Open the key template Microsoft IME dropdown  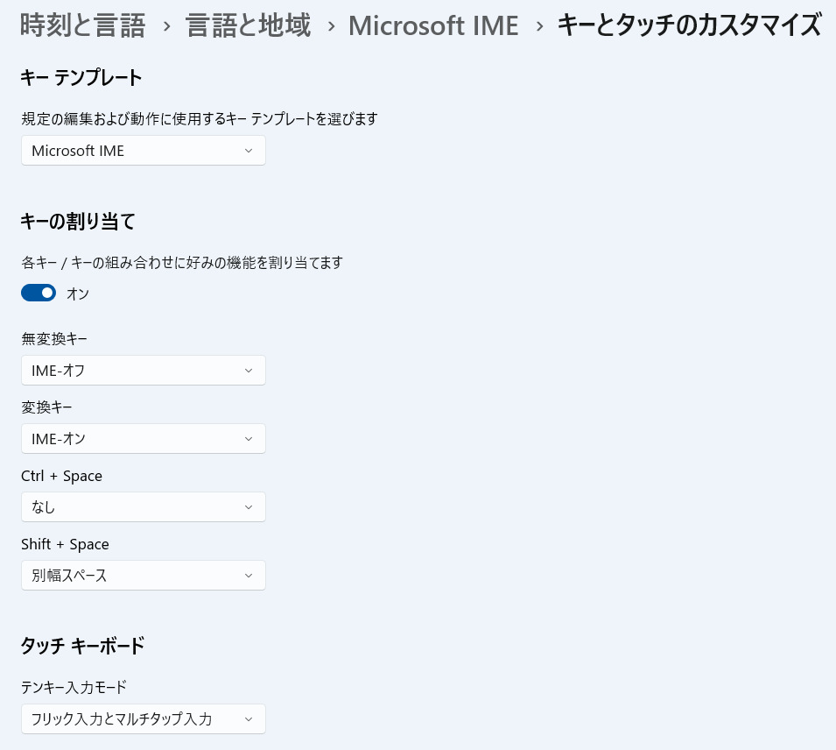pyautogui.click(x=143, y=151)
